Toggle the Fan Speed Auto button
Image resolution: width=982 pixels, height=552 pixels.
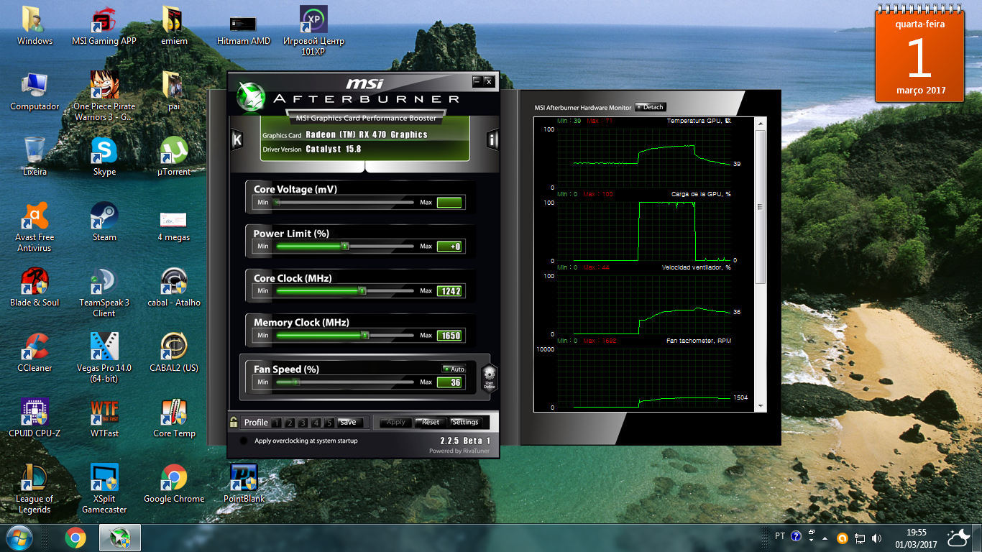pyautogui.click(x=454, y=369)
